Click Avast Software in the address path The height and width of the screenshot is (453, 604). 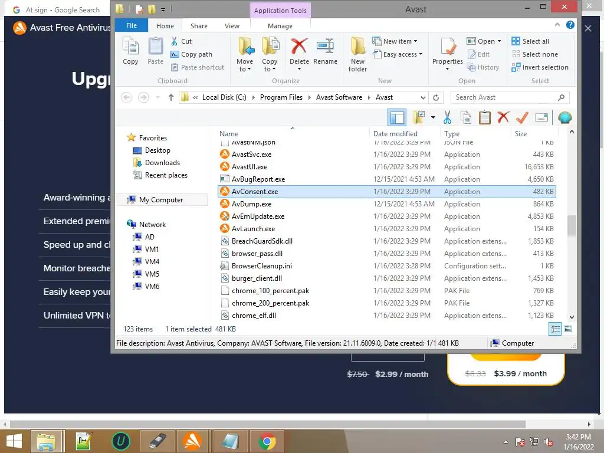click(339, 97)
